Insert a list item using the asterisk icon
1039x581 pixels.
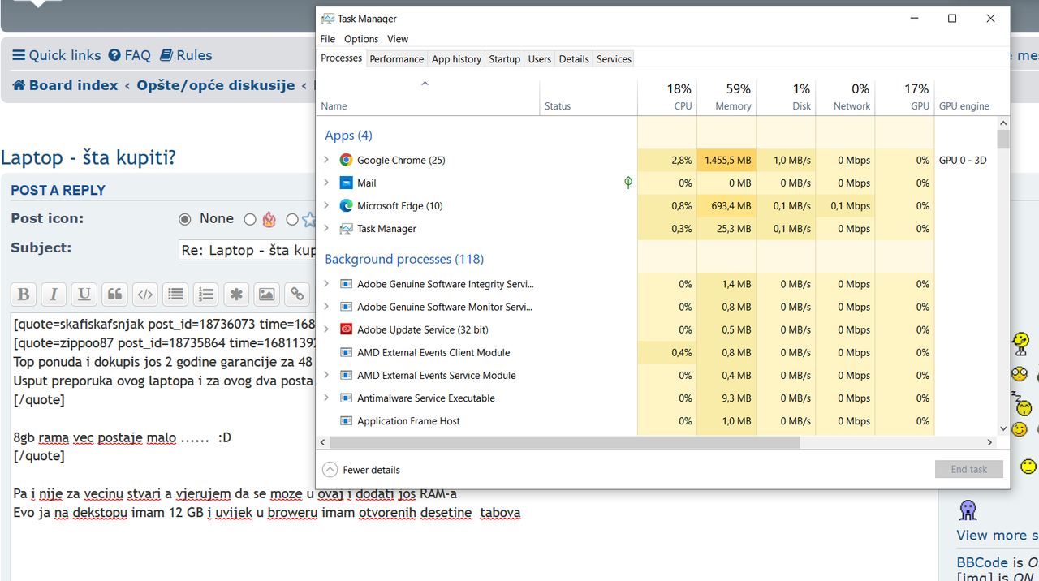pyautogui.click(x=236, y=295)
